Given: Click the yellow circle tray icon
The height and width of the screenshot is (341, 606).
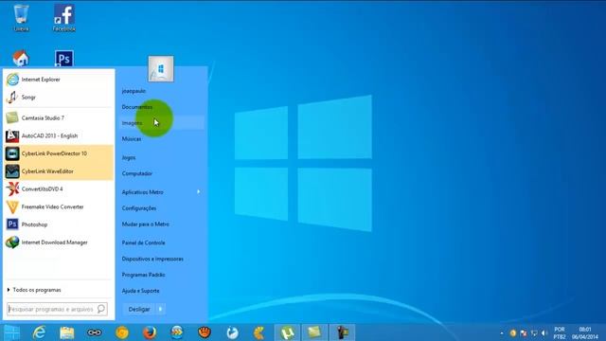Looking at the screenshot, I should click(513, 332).
